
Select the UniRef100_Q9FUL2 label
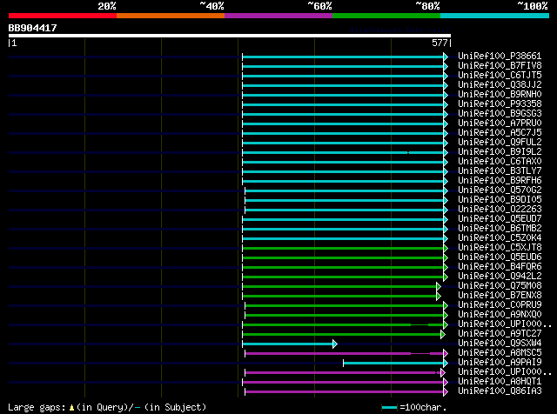coord(500,143)
